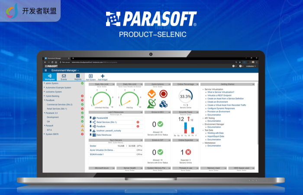Open the Events envelope icon
This screenshot has height=195, width=303.
(x=64, y=77)
